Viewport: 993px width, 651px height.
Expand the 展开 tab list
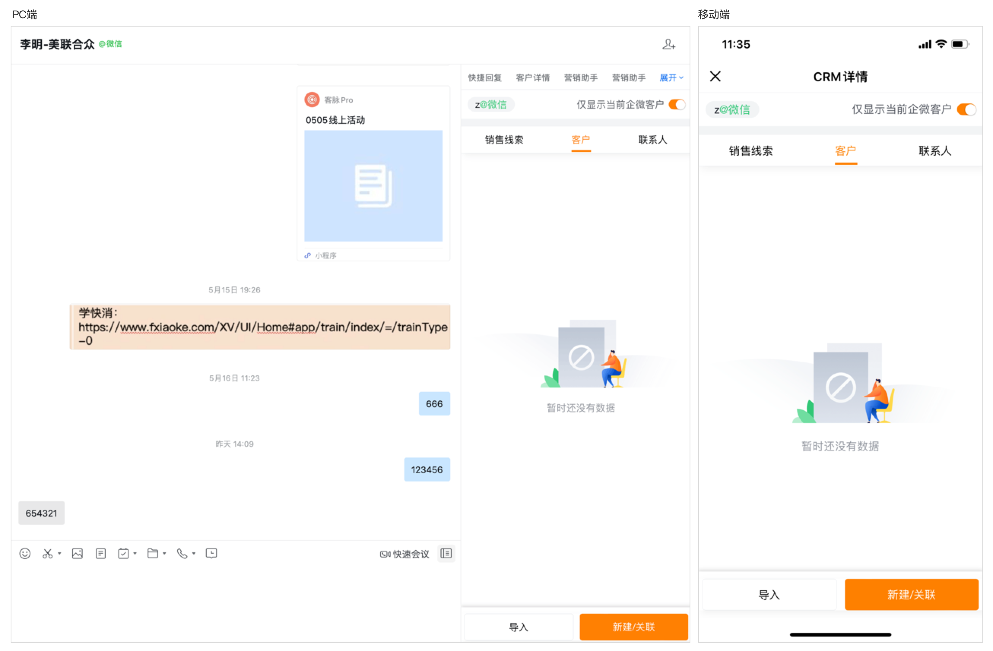[671, 78]
